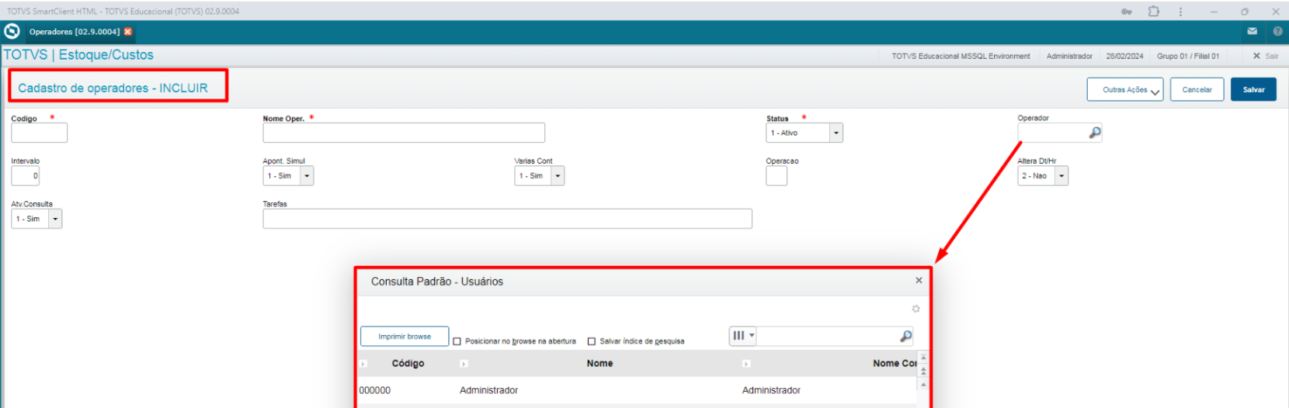Open the mail envelope icon in top bar
Image resolution: width=1289 pixels, height=408 pixels.
pyautogui.click(x=1252, y=31)
